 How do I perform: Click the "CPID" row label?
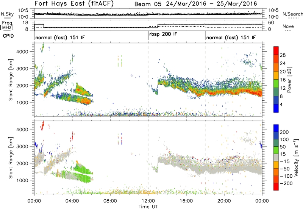click(x=8, y=36)
